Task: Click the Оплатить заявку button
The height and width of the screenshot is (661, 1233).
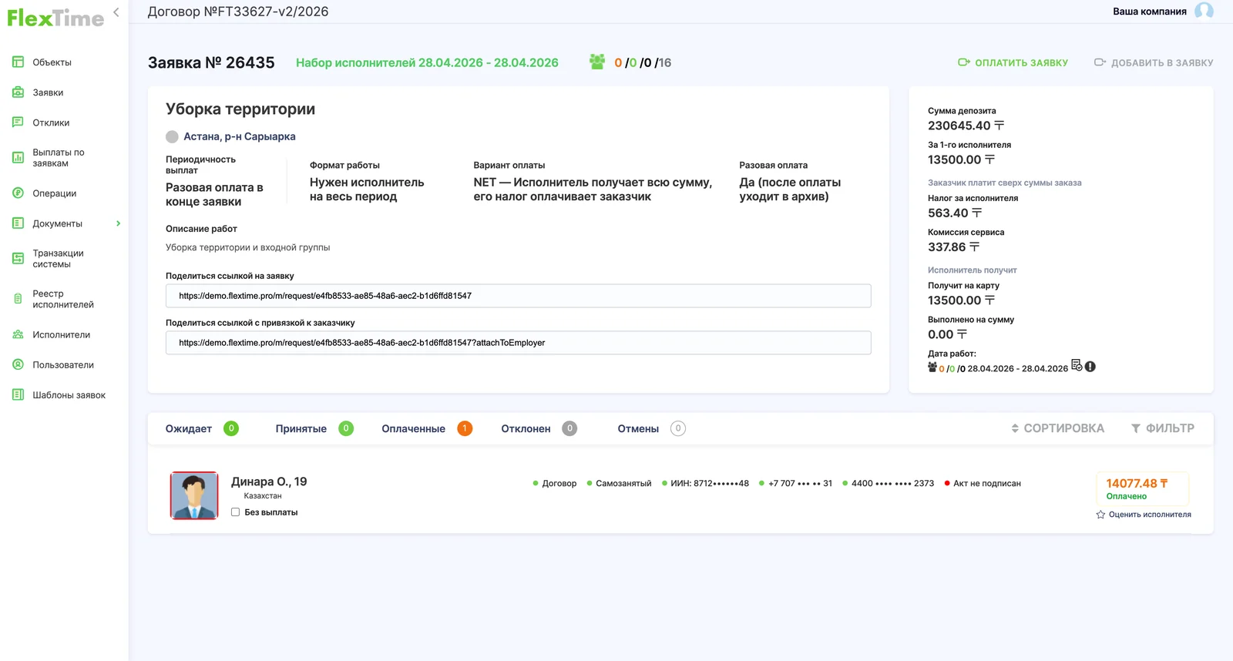Action: tap(1013, 62)
